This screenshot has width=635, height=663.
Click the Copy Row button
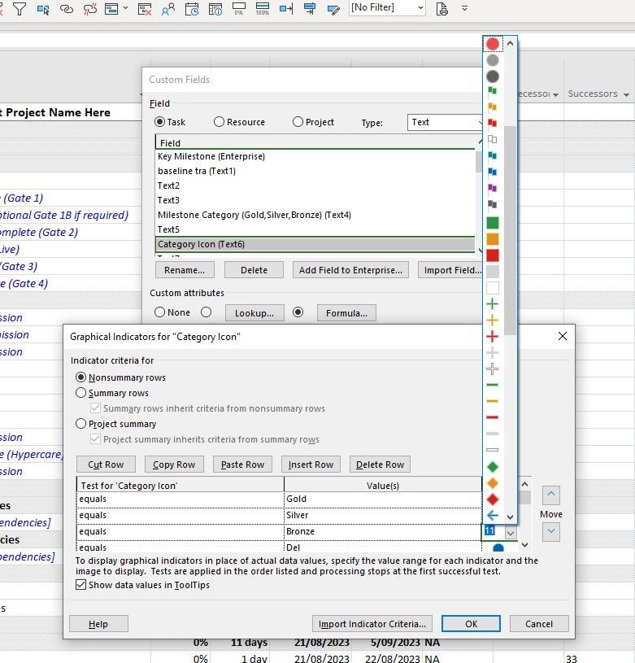(174, 465)
